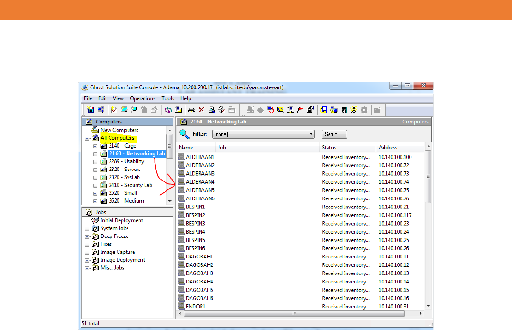Collapse the All Computers tree node
The image size is (512, 330).
(x=87, y=138)
